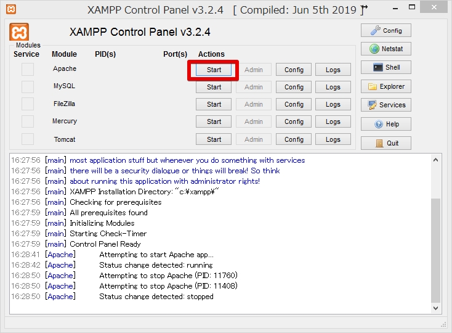
Task: Click the Apache Admin button
Action: coord(254,70)
